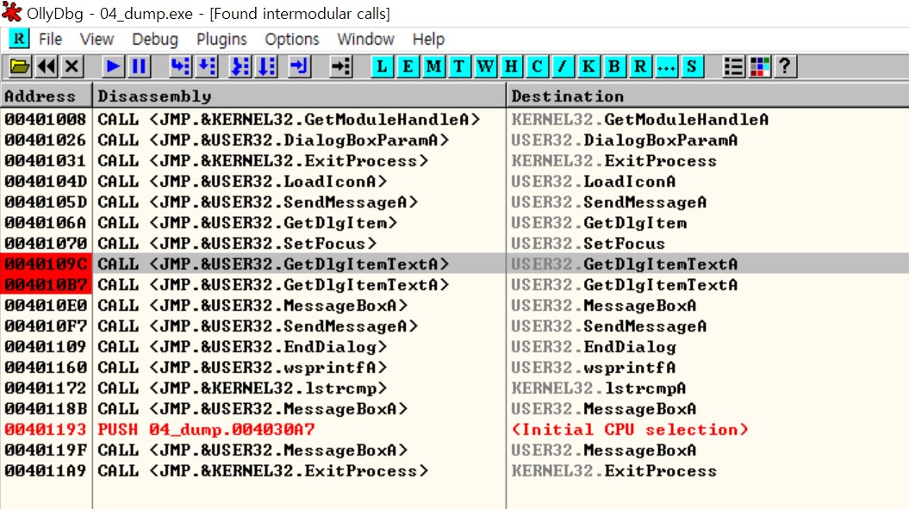The image size is (909, 509).
Task: Open Call stack with K button
Action: pyautogui.click(x=588, y=66)
